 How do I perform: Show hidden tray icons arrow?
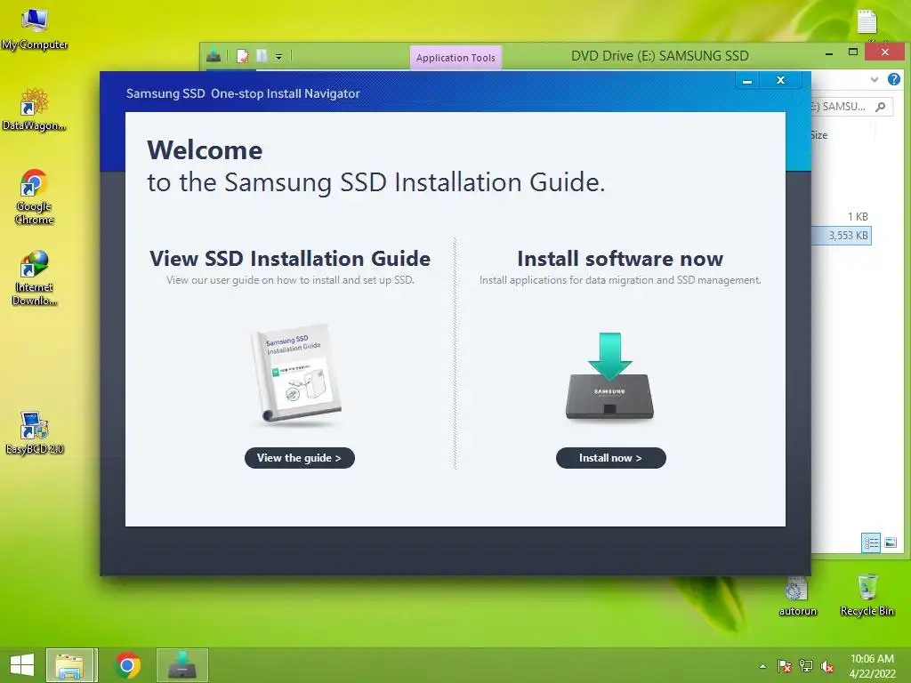tap(762, 666)
